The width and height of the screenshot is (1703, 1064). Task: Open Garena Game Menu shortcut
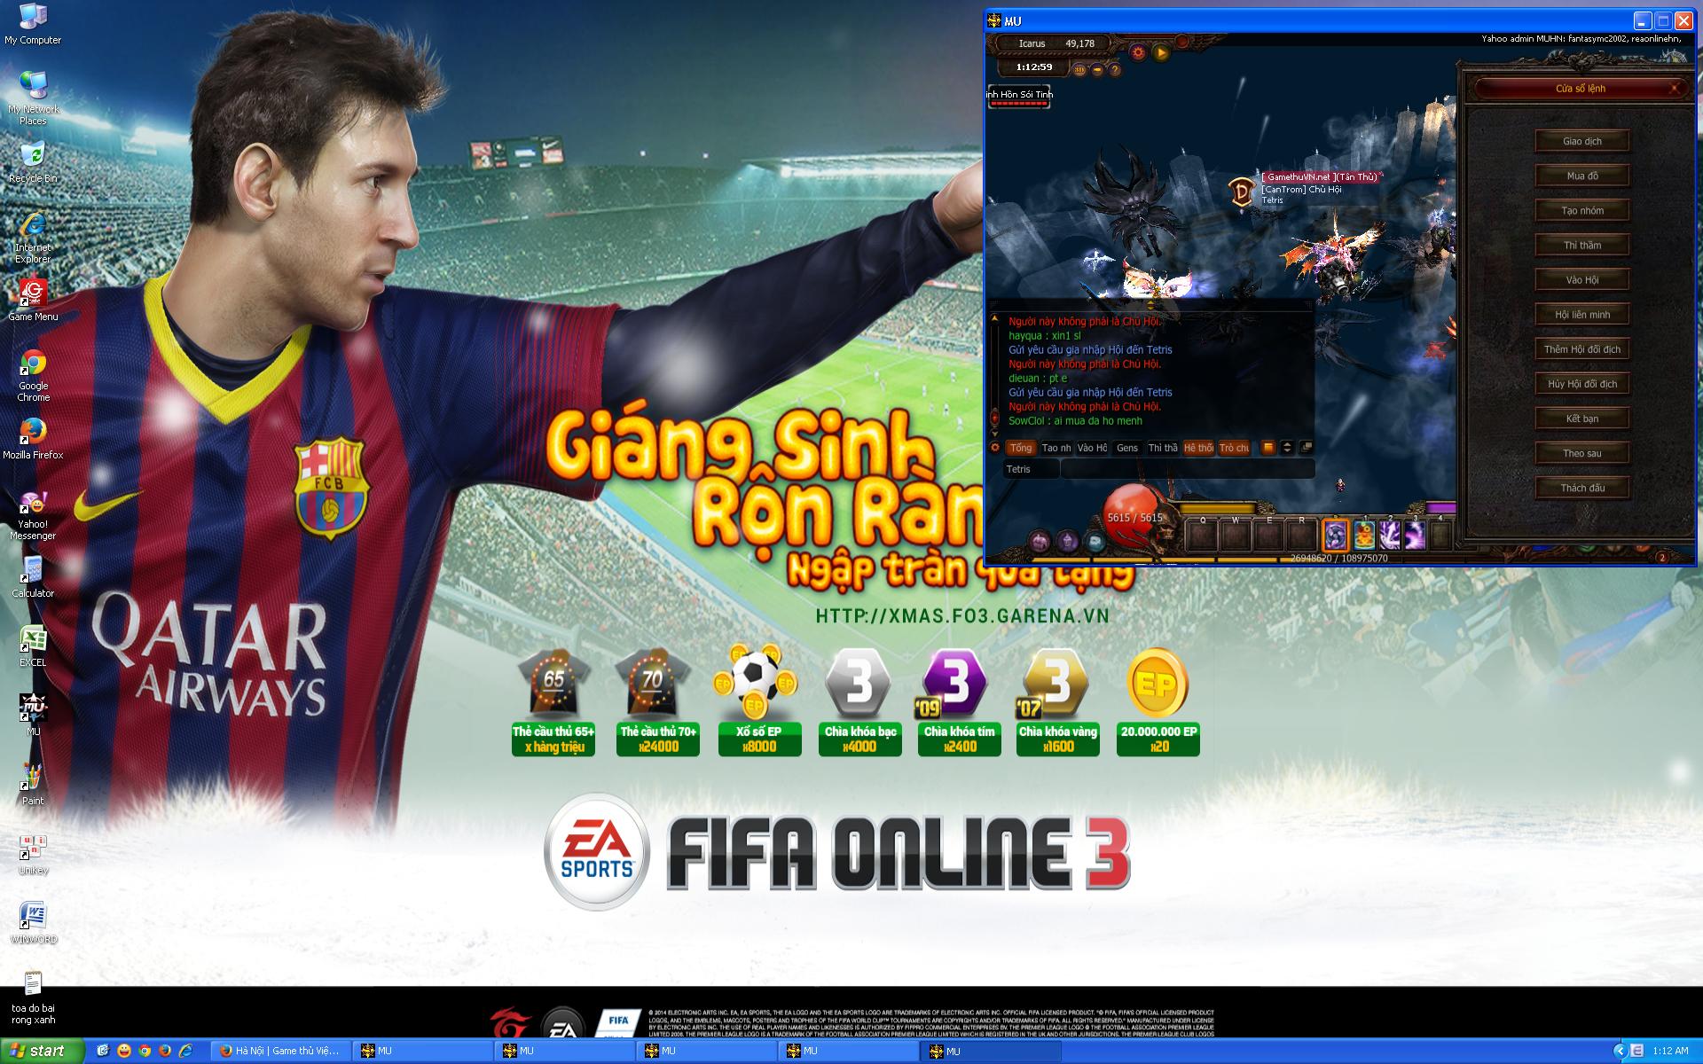(33, 299)
